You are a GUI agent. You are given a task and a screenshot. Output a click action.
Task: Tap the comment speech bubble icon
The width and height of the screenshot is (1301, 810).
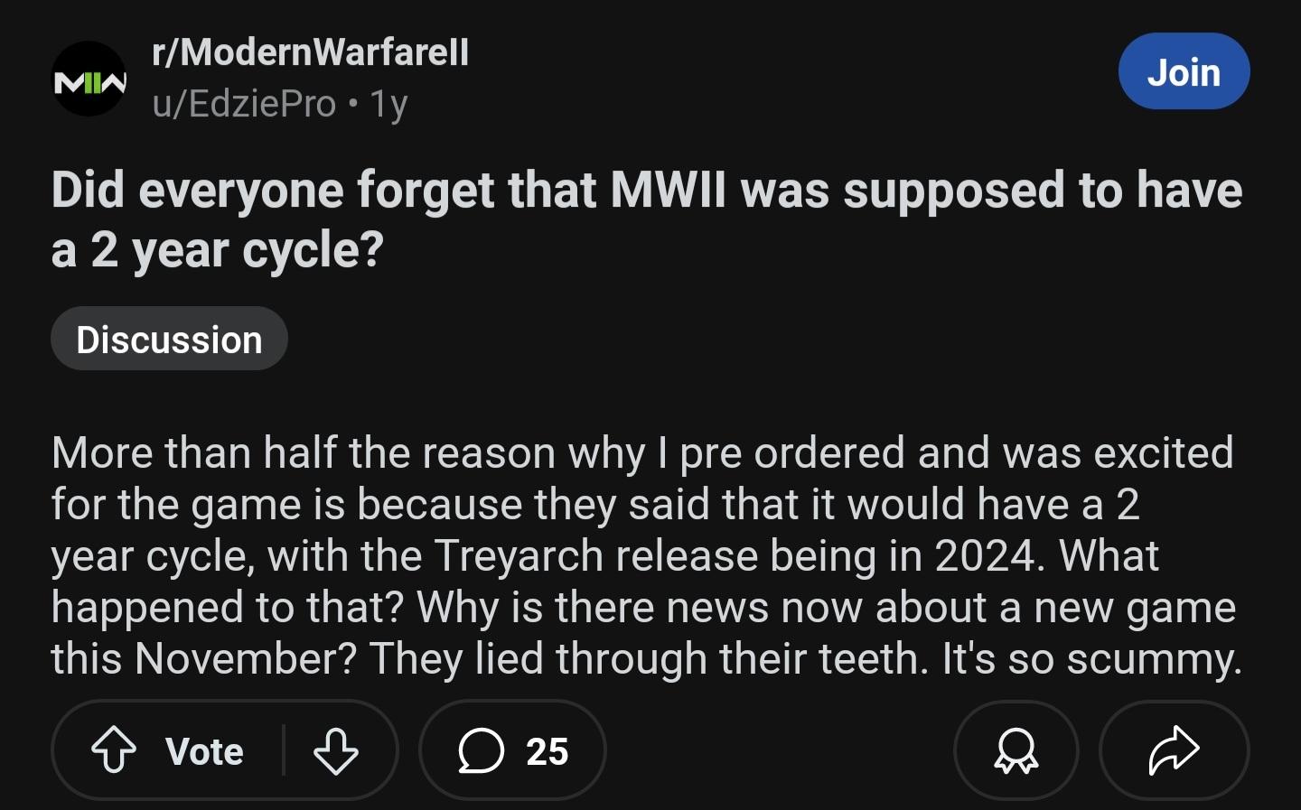tap(481, 750)
